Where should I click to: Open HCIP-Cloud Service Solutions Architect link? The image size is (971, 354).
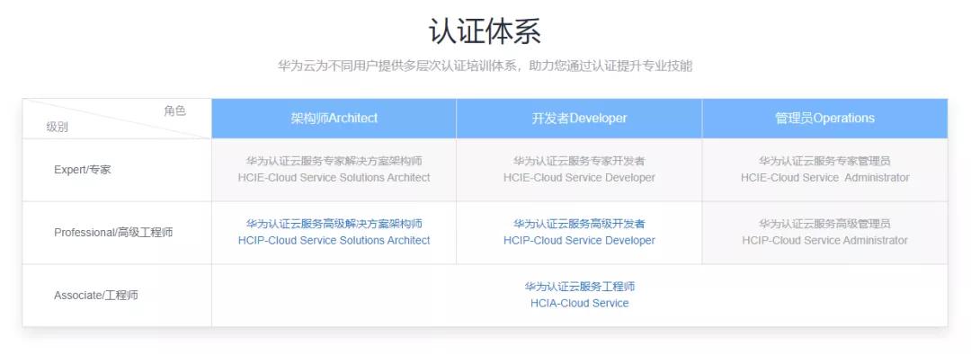[334, 240]
